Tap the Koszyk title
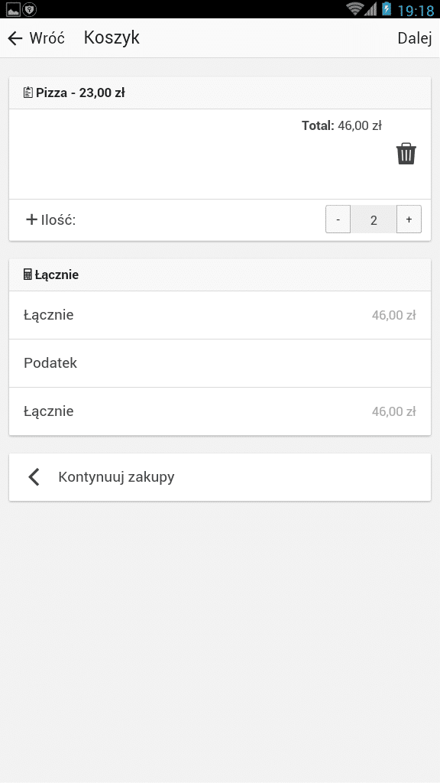The height and width of the screenshot is (783, 440). tap(112, 38)
